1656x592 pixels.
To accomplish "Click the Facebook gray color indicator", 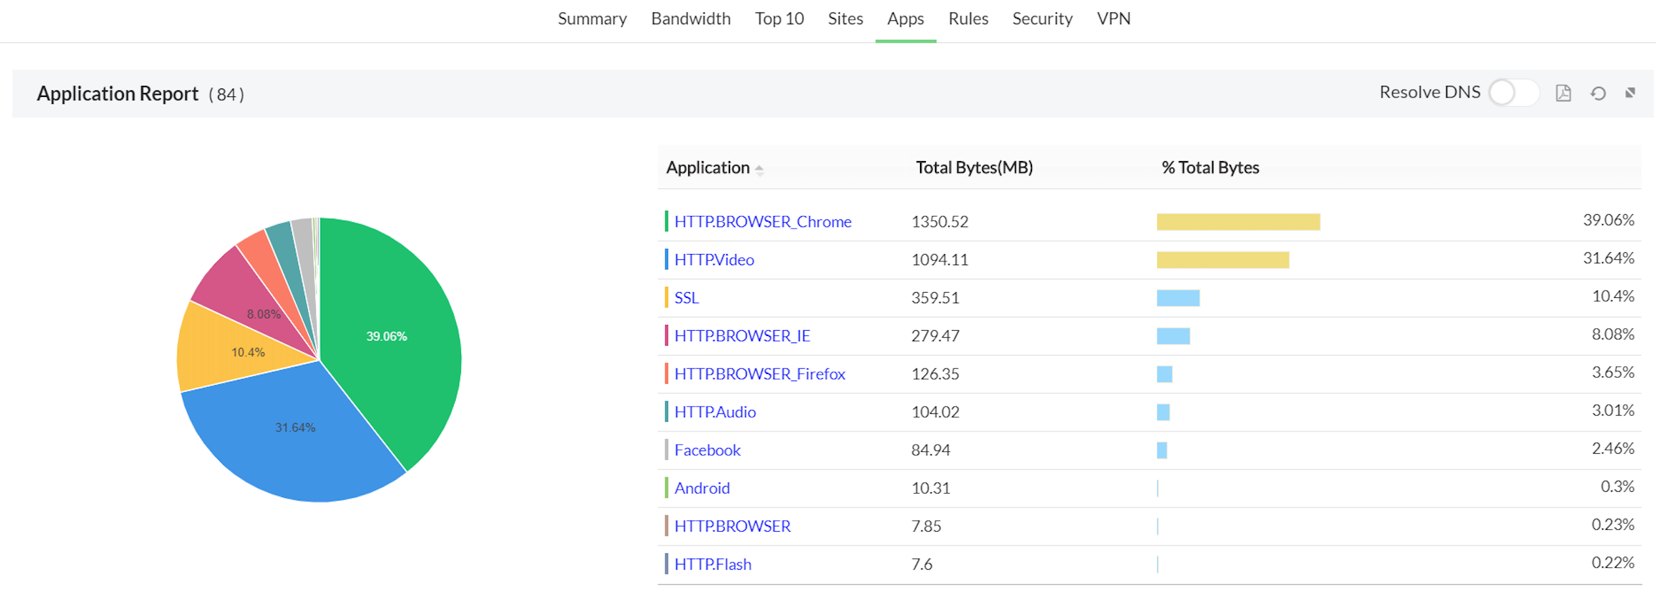I will (666, 450).
